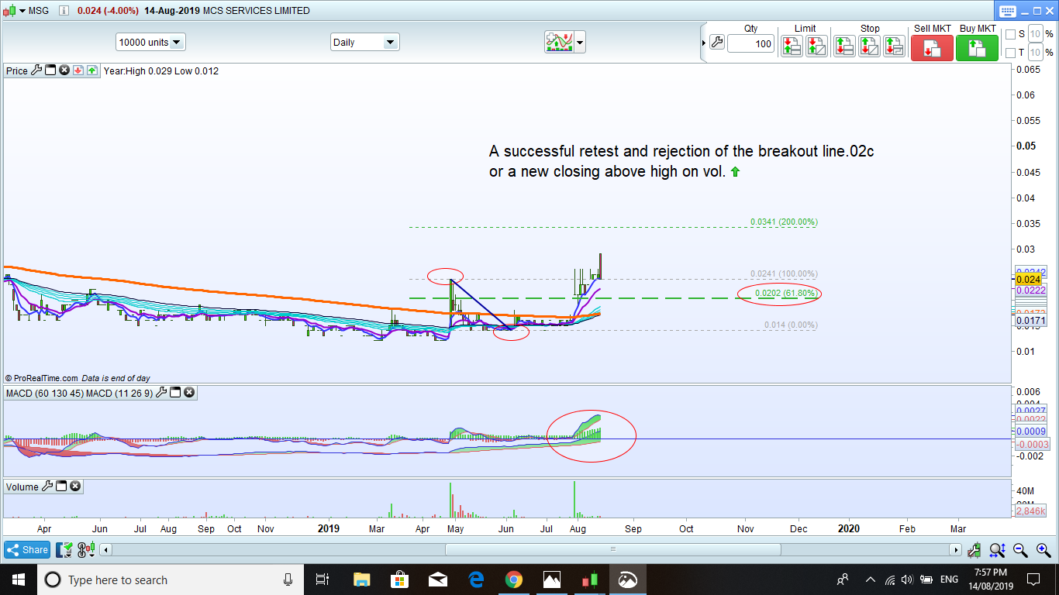Open MACD indicator settings wrench
1059x595 pixels.
[162, 393]
